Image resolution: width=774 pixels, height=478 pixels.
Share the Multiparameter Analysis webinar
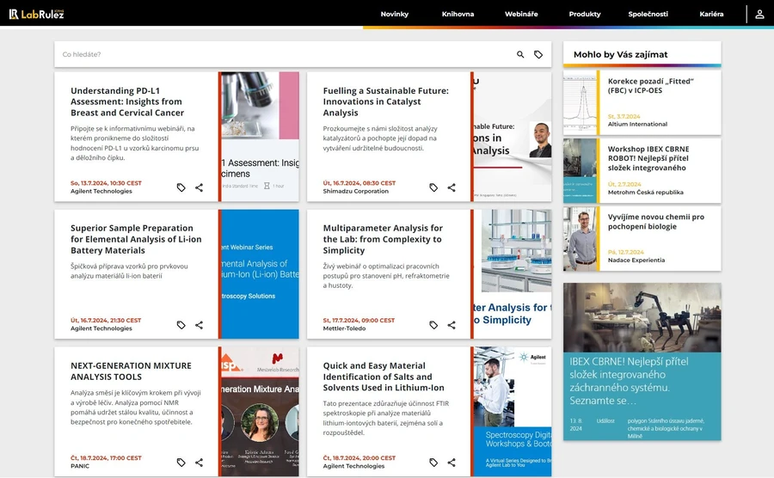tap(451, 325)
